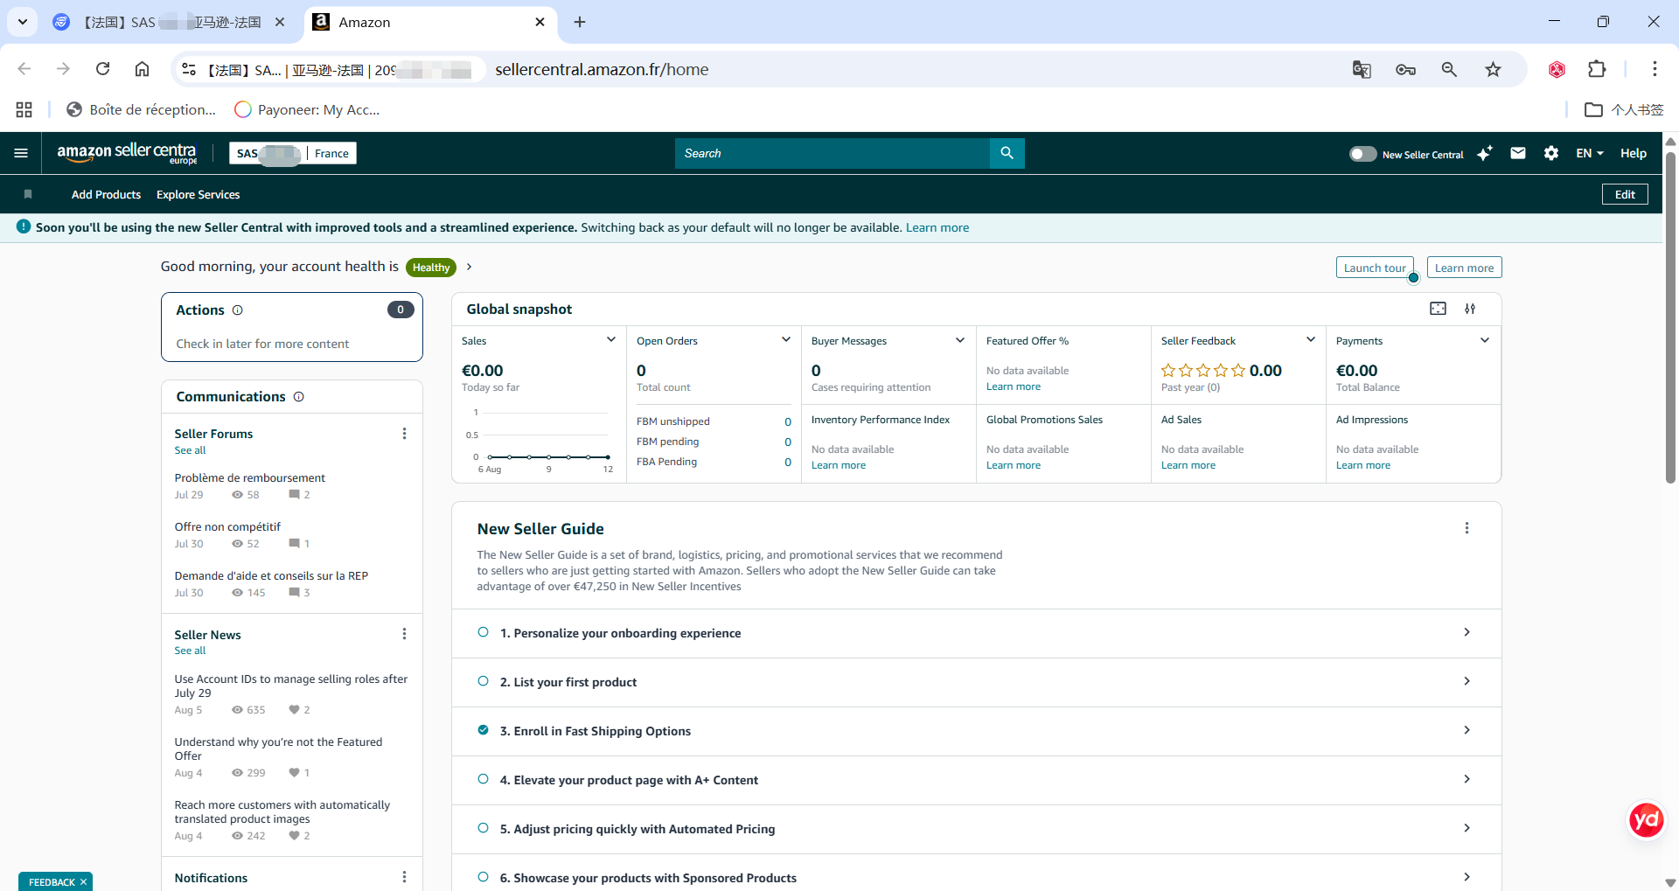This screenshot has width=1679, height=891.
Task: Open Global snapshot customize settings icon
Action: 1470,309
